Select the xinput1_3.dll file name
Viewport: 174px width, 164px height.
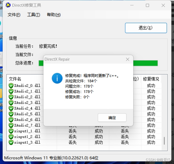[x=27, y=142]
